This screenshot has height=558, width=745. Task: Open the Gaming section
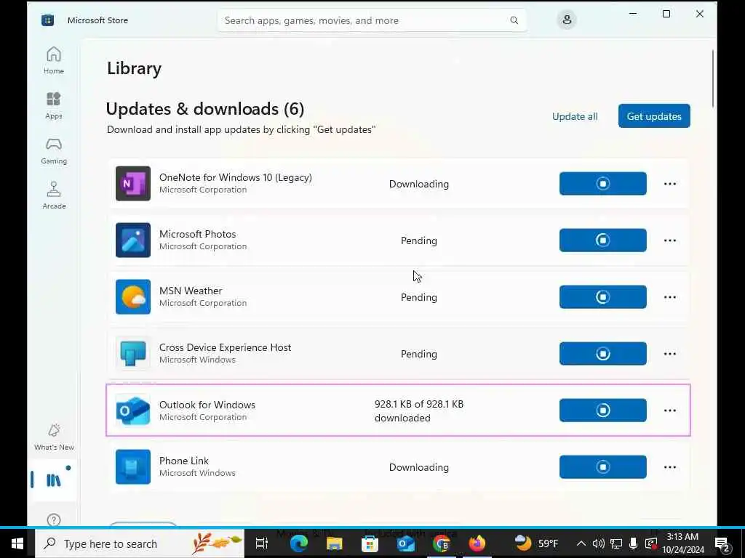pyautogui.click(x=54, y=150)
